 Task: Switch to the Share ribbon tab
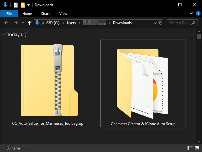tap(45, 14)
